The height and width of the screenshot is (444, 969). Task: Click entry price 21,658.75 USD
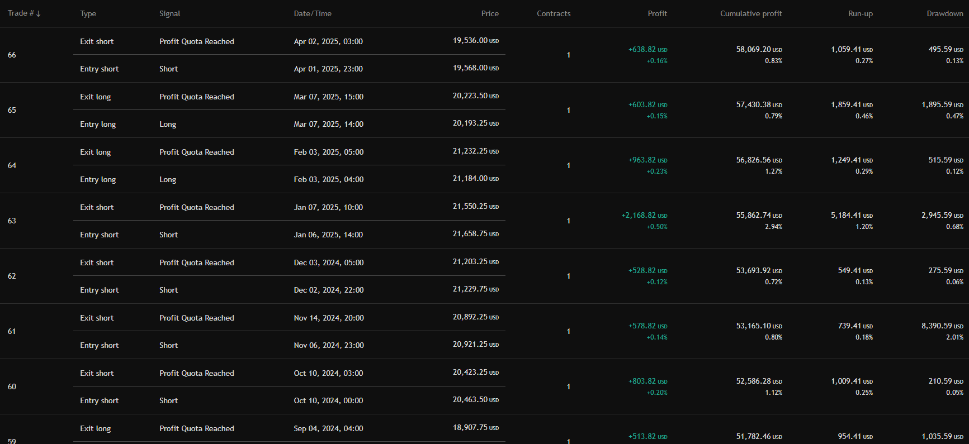pyautogui.click(x=476, y=233)
